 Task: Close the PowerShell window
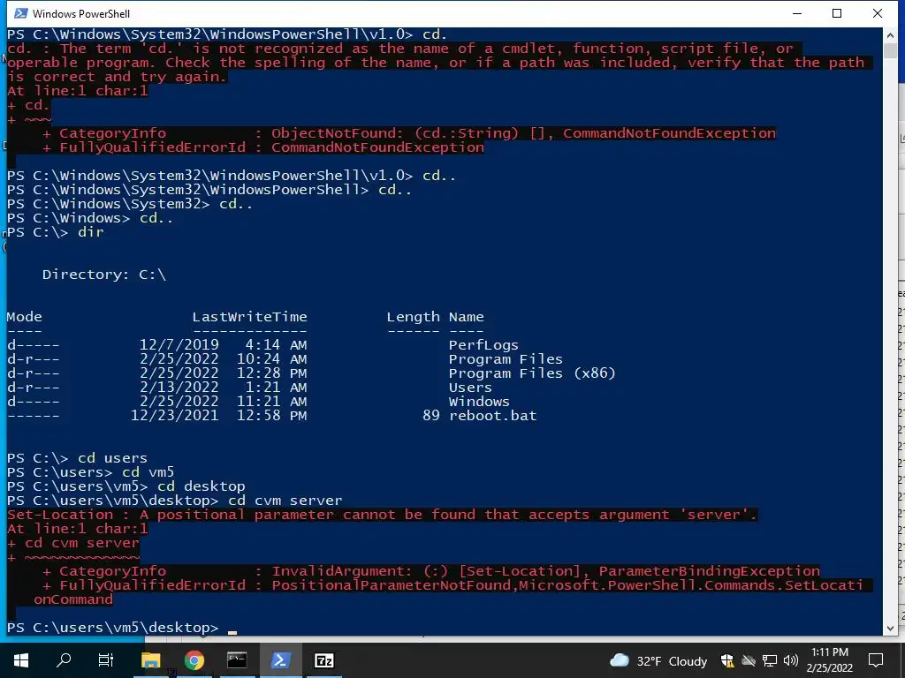[x=878, y=13]
